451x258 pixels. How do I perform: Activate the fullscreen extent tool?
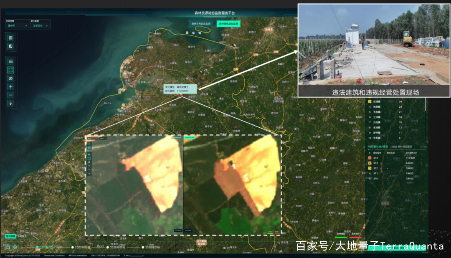pyautogui.click(x=10, y=70)
